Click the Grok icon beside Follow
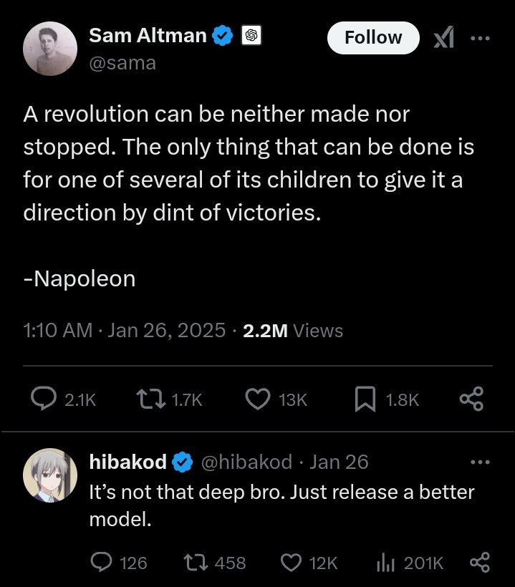This screenshot has height=587, width=515. 444,38
